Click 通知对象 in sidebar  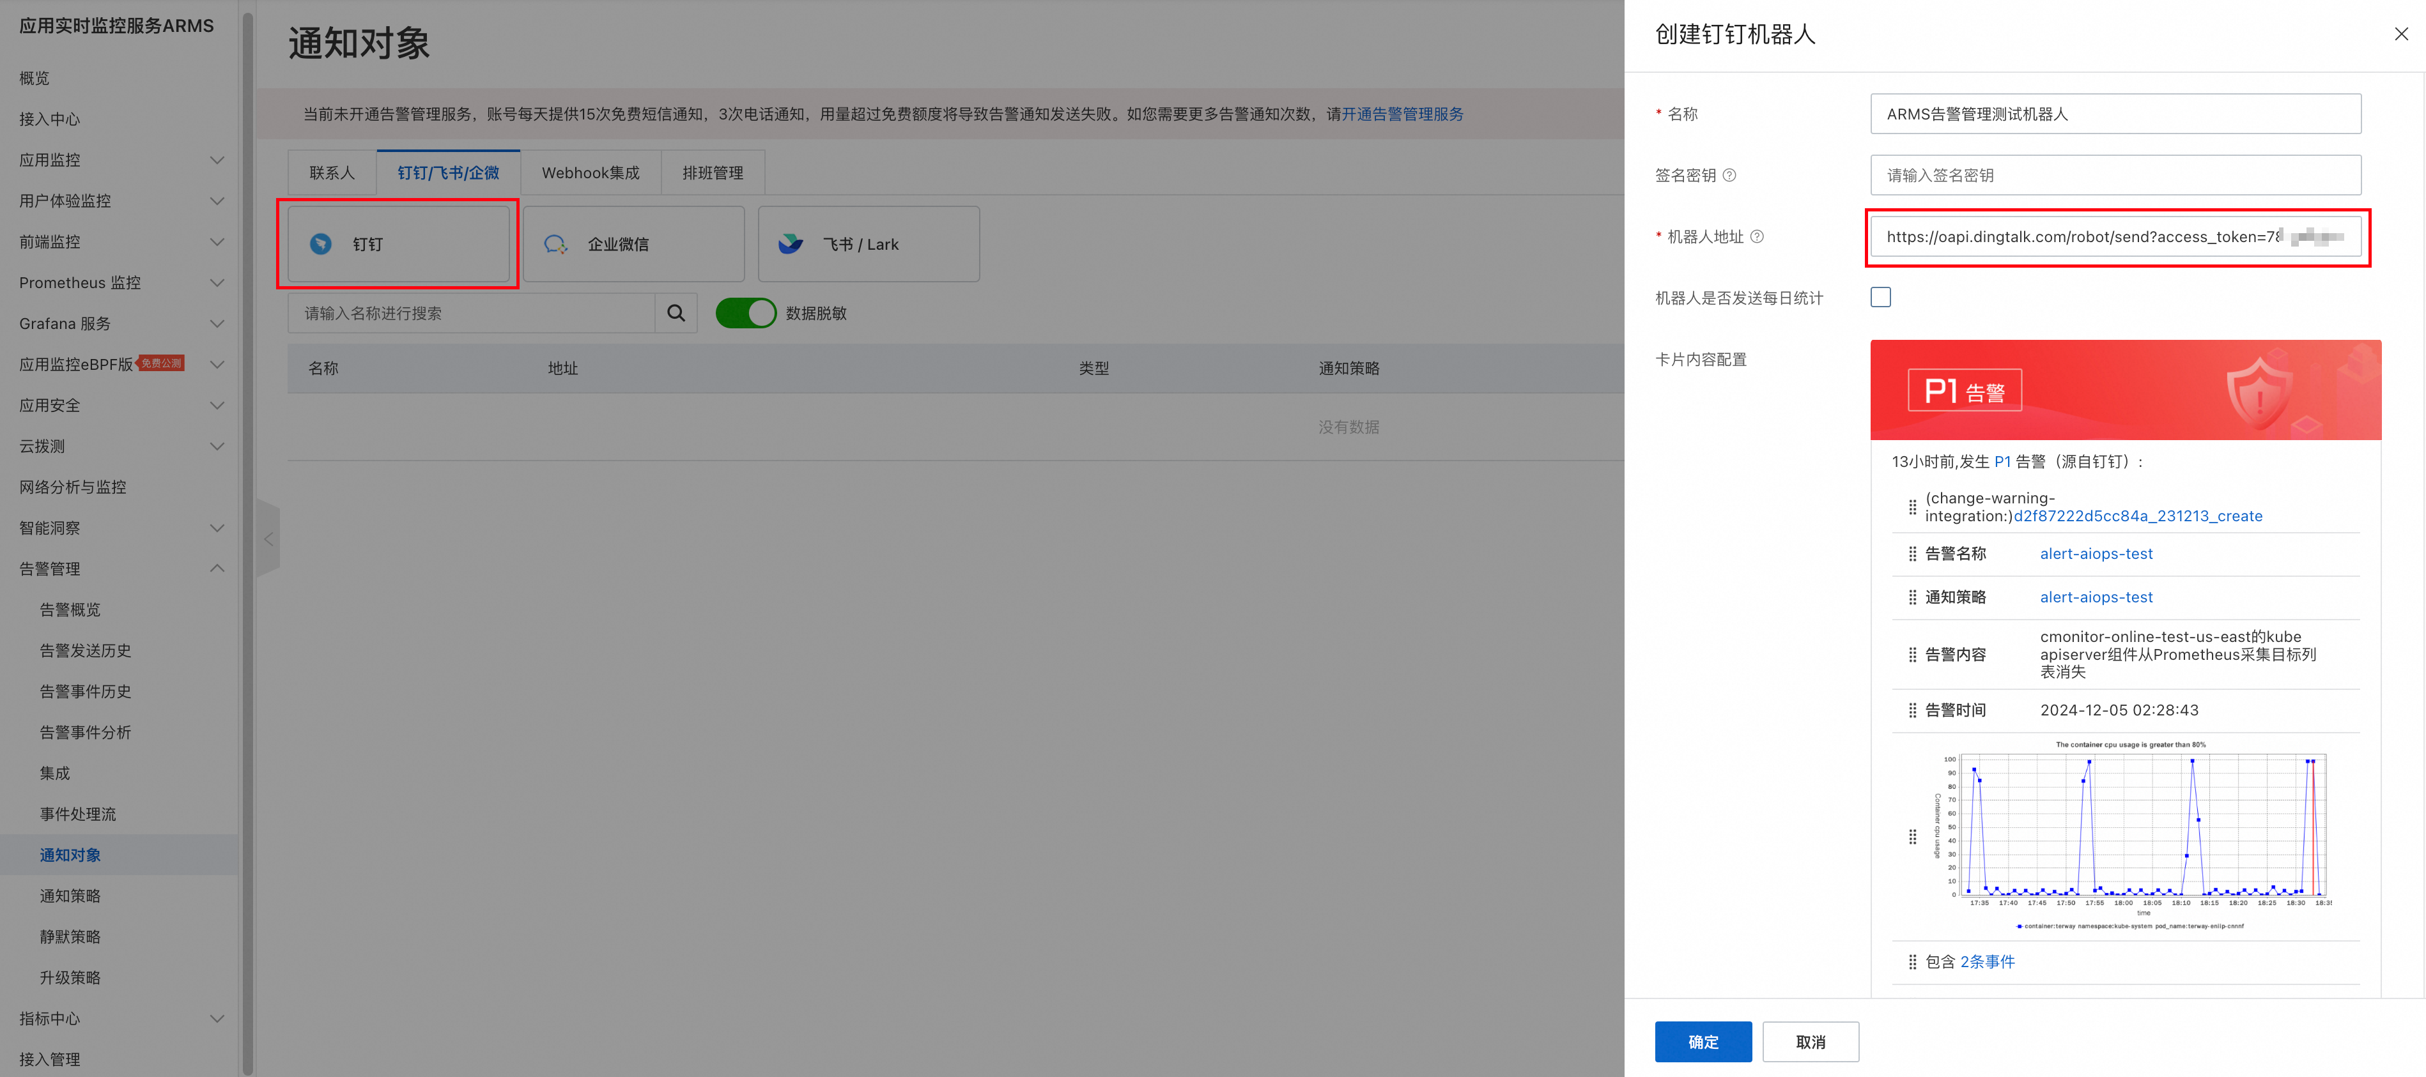[x=70, y=855]
